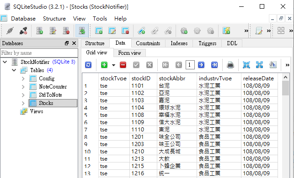The width and height of the screenshot is (294, 178).
Task: Click the Create index icon
Action: coord(141,31)
